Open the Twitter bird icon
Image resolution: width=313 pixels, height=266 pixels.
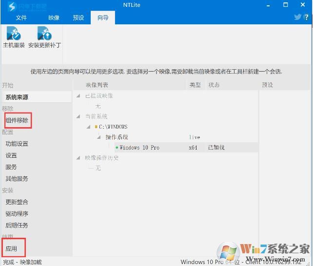pos(297,17)
